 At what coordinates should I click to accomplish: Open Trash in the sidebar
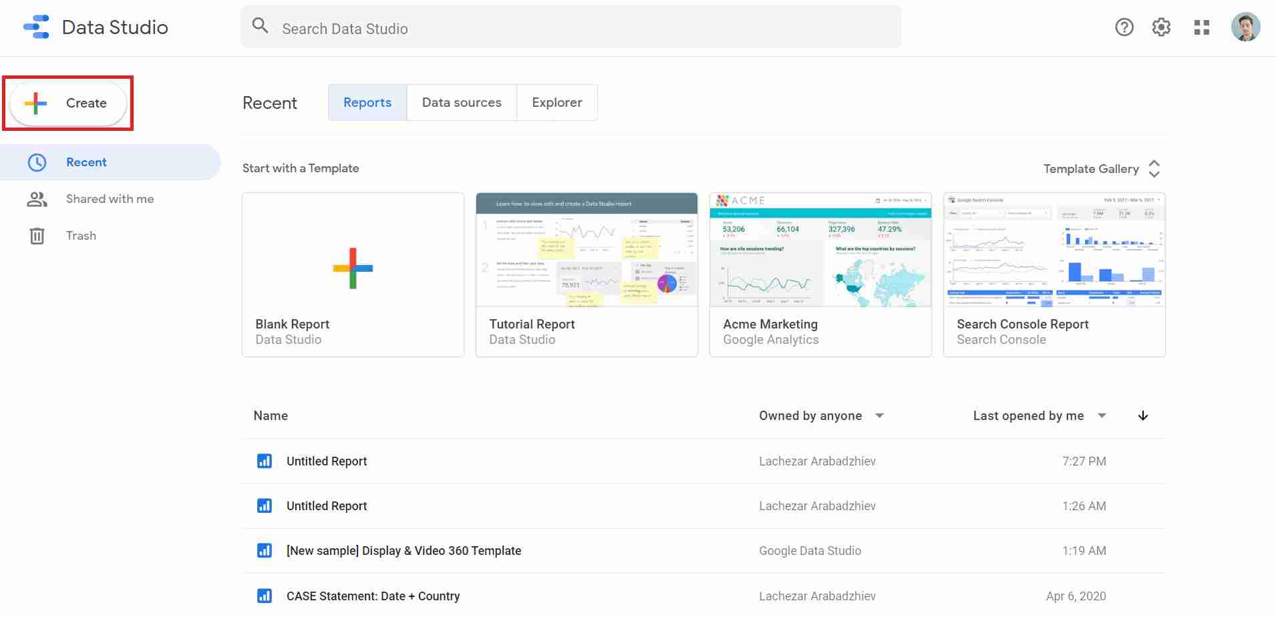point(110,236)
